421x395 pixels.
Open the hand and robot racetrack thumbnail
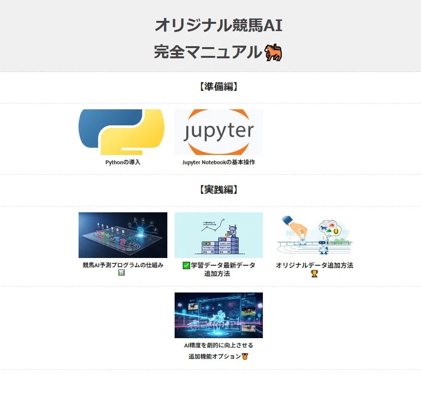(x=314, y=235)
